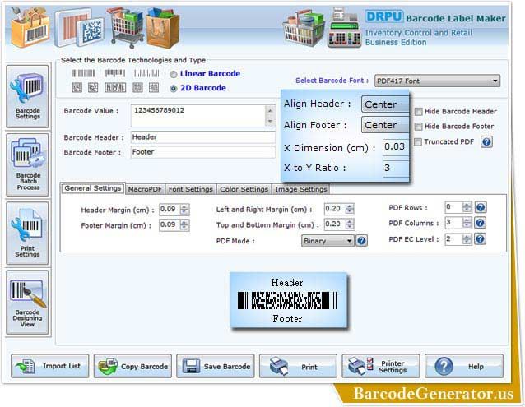The width and height of the screenshot is (525, 407).
Task: Click the Barcode Value field scrollbar
Action: click(270, 116)
